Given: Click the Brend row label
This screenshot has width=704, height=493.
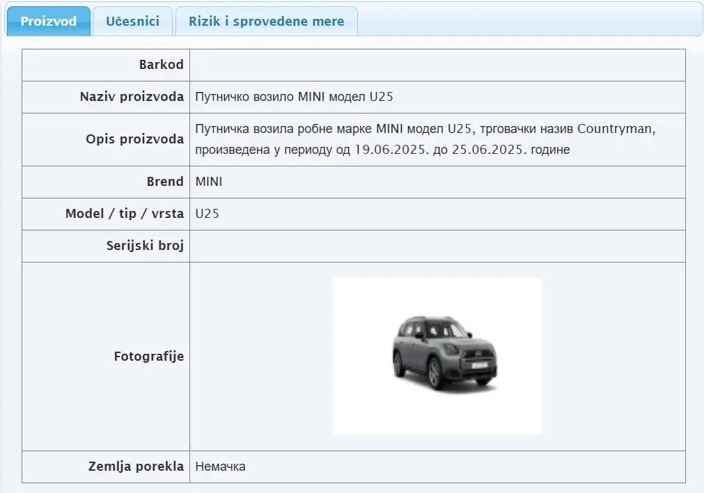Looking at the screenshot, I should point(165,182).
